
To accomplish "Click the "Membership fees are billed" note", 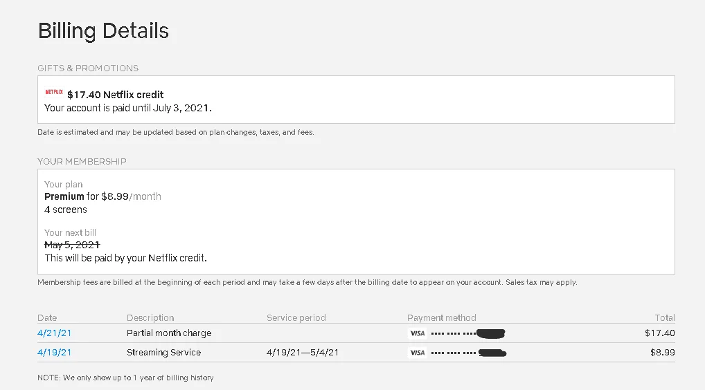I will point(307,282).
